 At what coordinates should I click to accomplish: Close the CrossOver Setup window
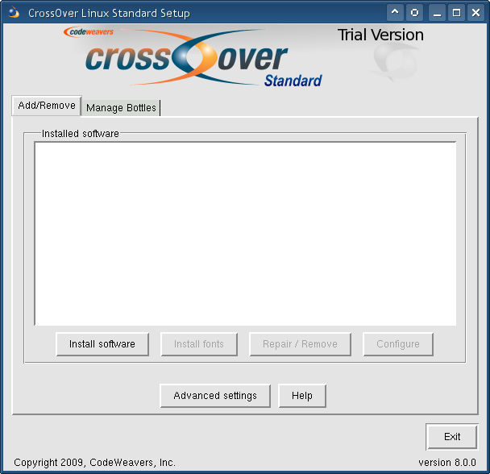click(x=475, y=13)
